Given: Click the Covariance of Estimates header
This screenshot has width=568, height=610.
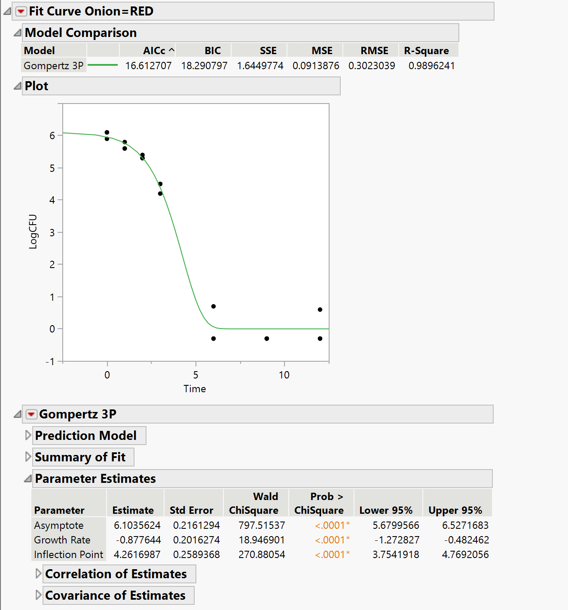Looking at the screenshot, I should click(118, 595).
